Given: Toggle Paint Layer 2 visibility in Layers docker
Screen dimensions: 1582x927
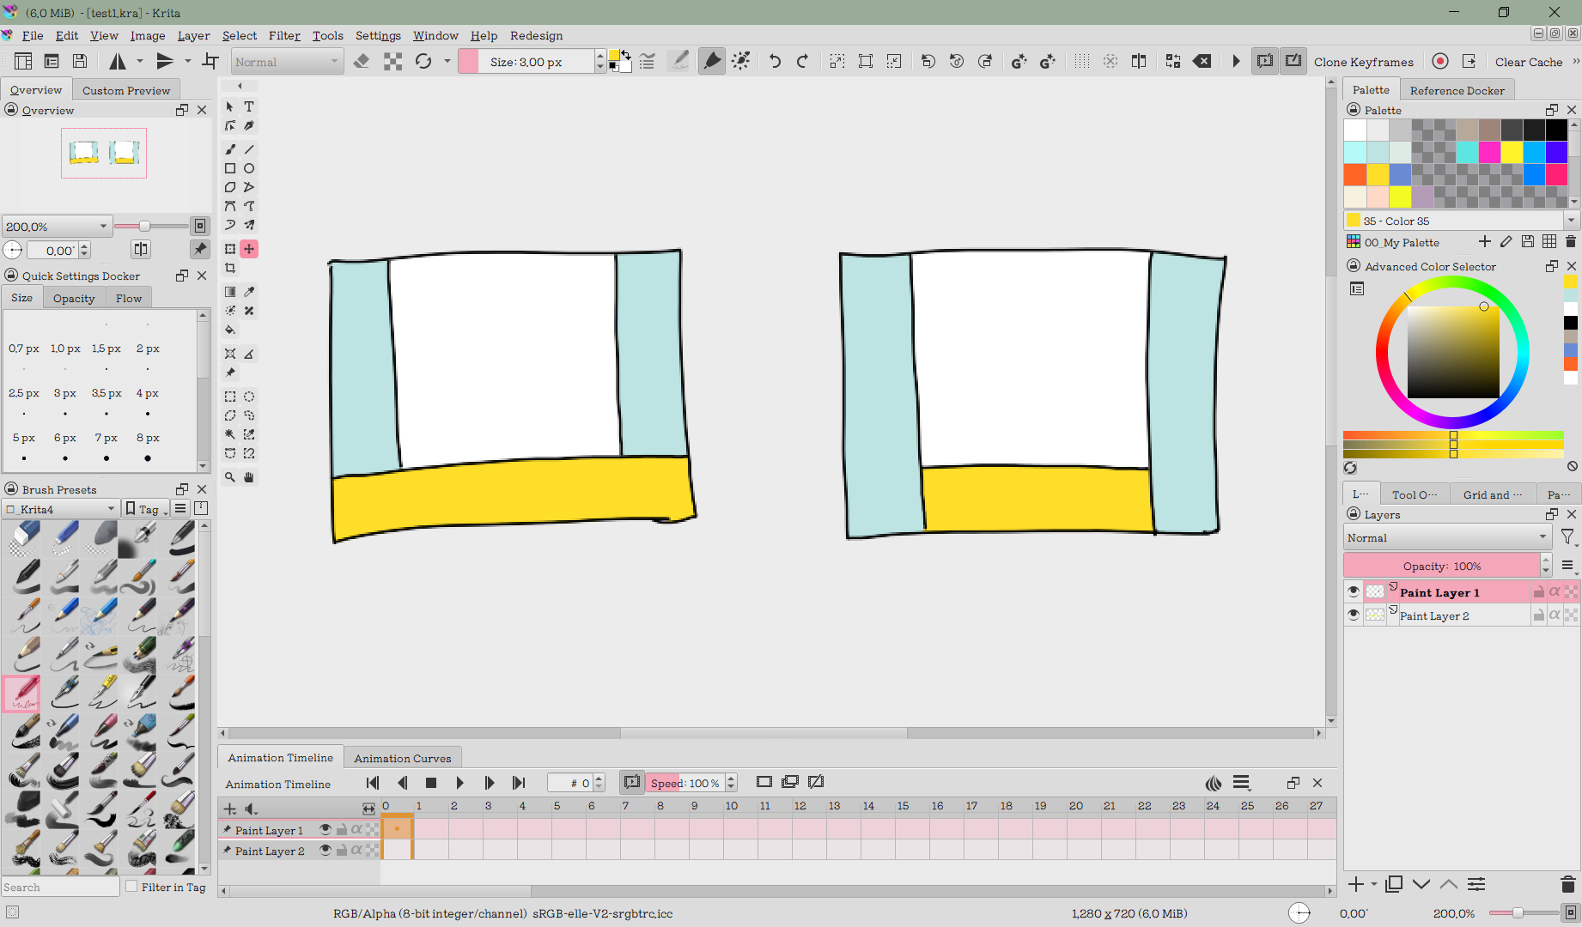Looking at the screenshot, I should [x=1354, y=615].
